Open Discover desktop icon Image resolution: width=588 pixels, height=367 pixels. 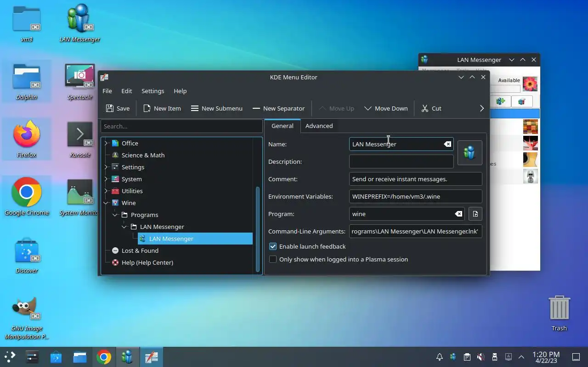tap(27, 255)
